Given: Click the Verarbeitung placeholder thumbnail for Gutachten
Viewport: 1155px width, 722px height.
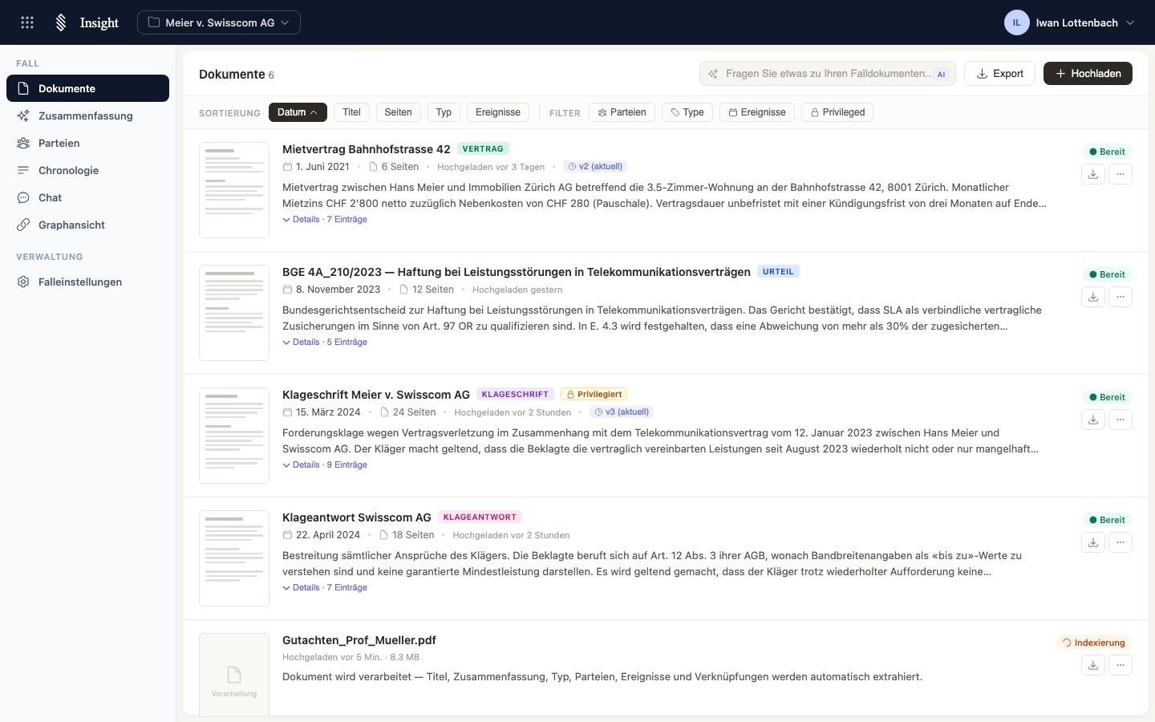Looking at the screenshot, I should click(x=234, y=675).
